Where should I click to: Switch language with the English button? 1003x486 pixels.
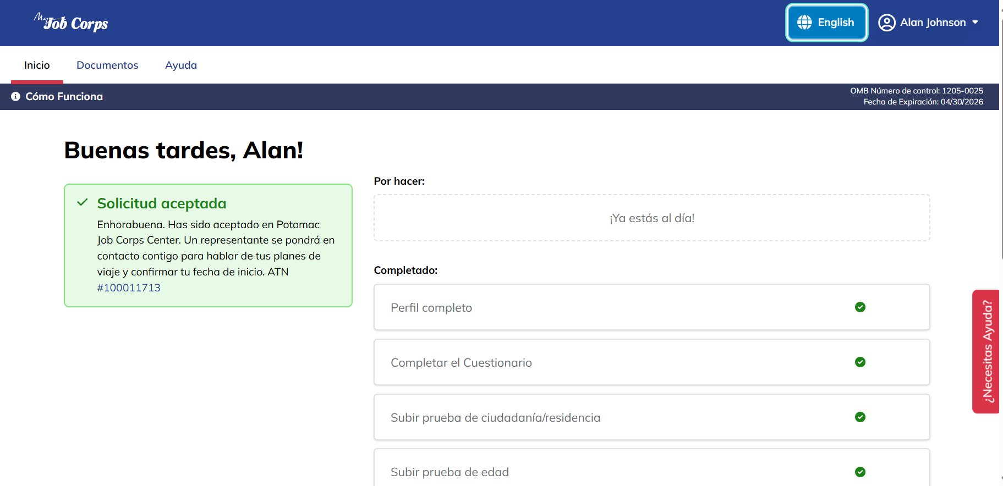[x=827, y=23]
